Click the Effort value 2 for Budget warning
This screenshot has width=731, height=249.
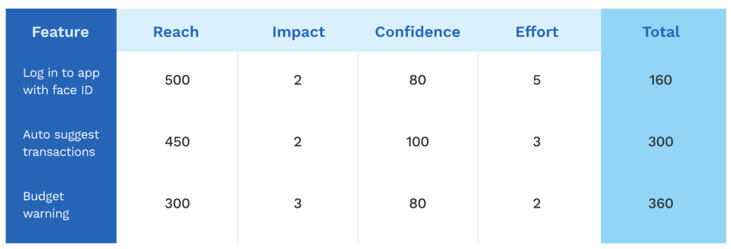point(537,204)
